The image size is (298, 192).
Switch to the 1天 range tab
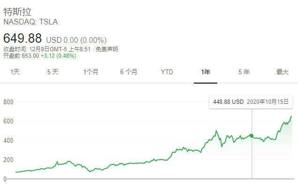tap(15, 72)
